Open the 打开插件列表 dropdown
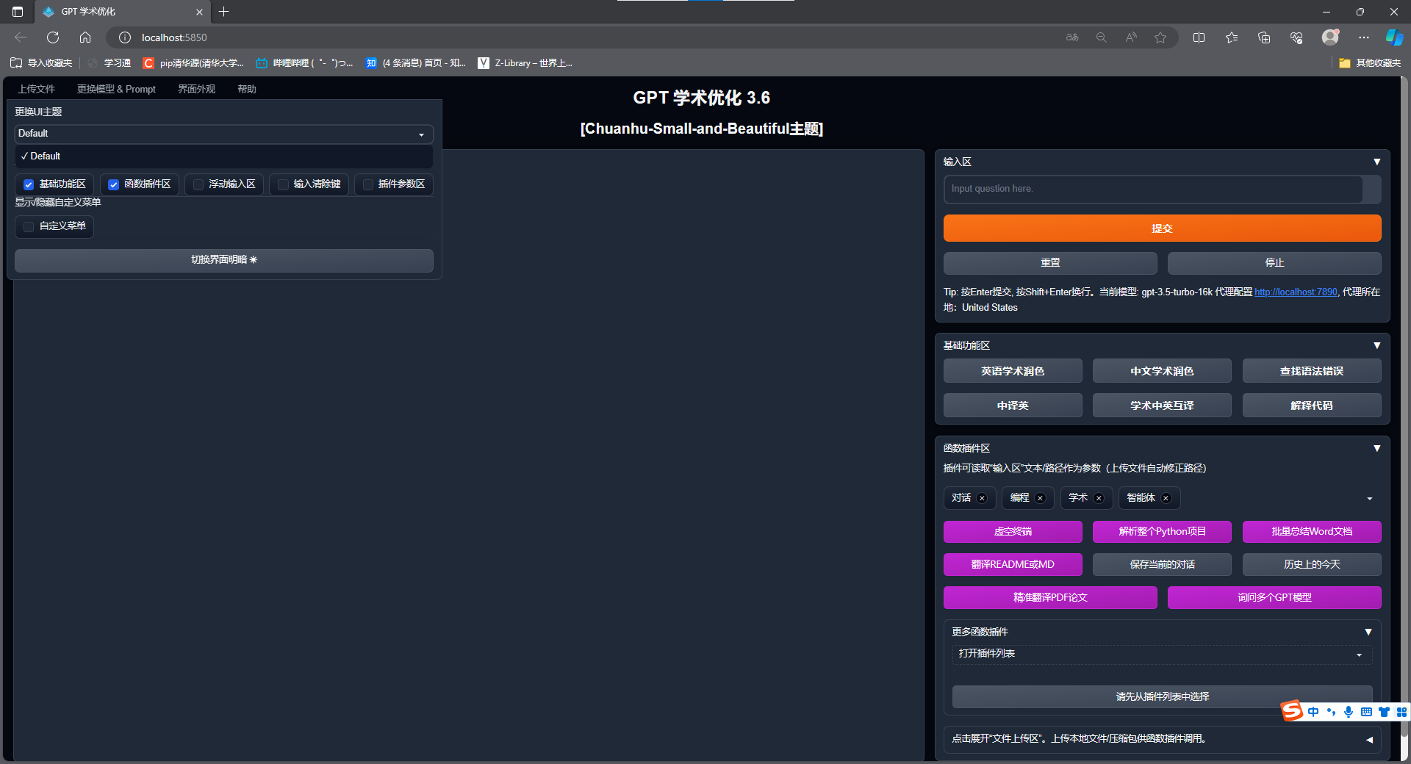The image size is (1411, 764). pyautogui.click(x=1160, y=654)
